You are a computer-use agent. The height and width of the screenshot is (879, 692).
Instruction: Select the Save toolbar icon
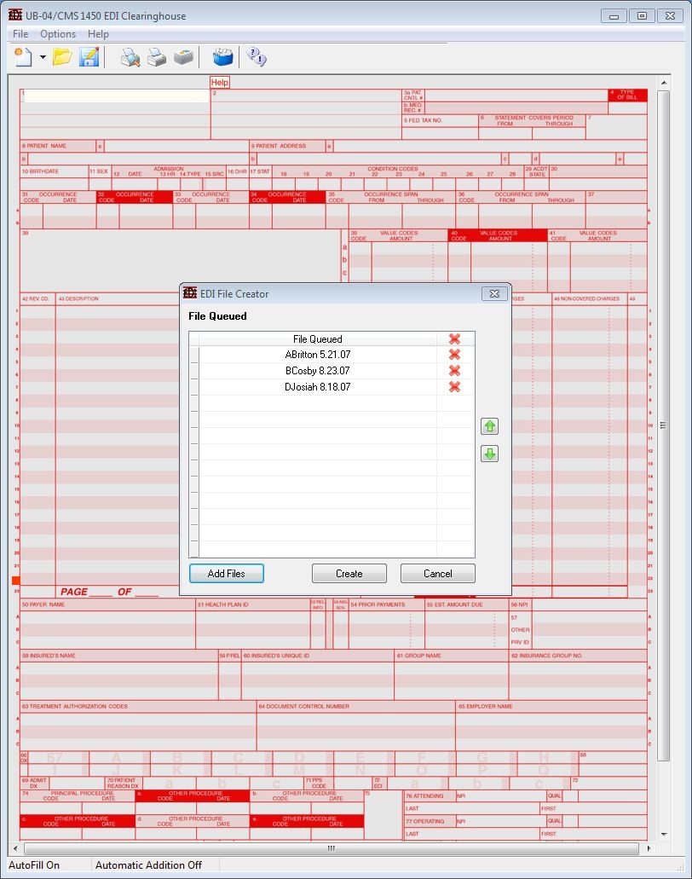[89, 58]
